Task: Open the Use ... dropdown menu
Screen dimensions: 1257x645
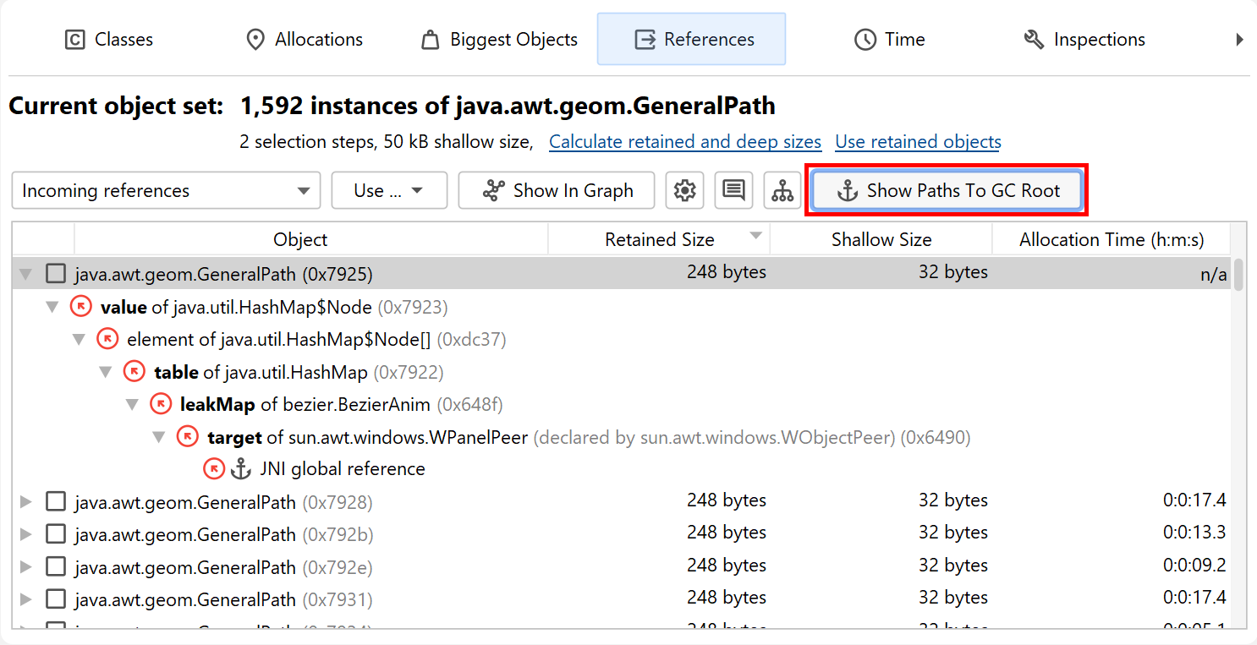Action: pos(389,191)
